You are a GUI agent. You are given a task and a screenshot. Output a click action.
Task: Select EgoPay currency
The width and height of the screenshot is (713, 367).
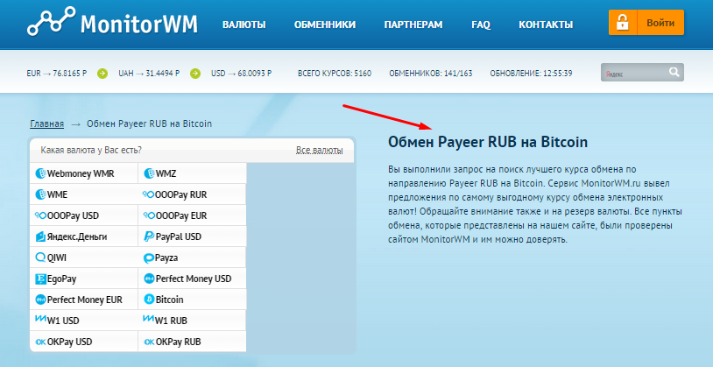(x=84, y=279)
